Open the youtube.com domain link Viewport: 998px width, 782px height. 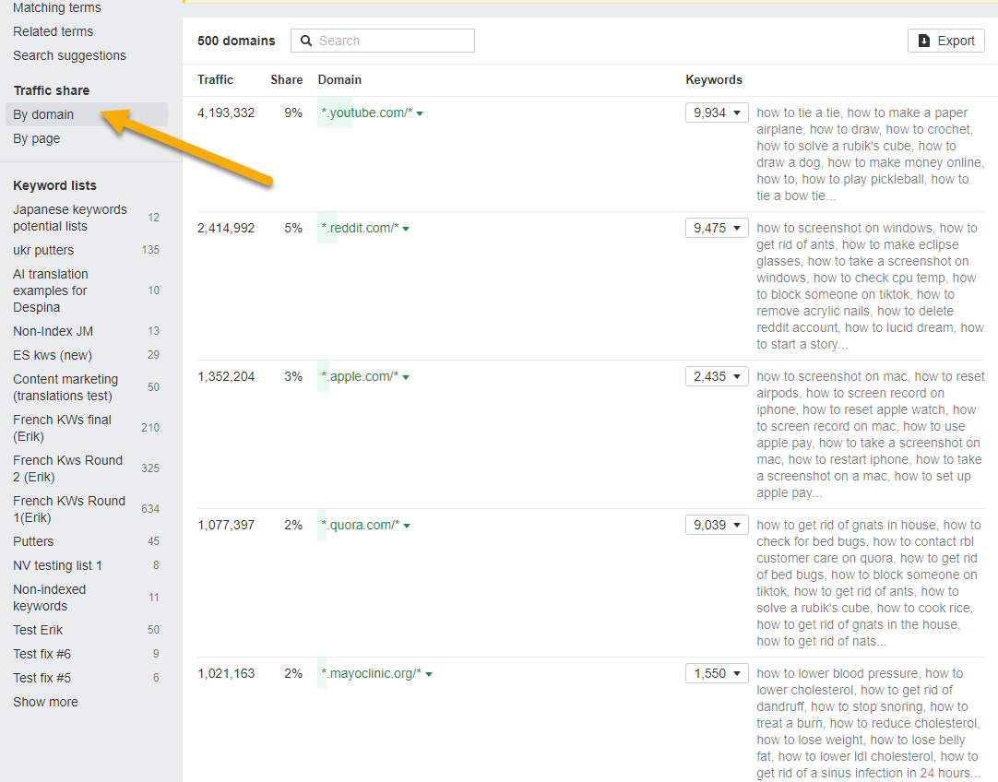coord(366,113)
